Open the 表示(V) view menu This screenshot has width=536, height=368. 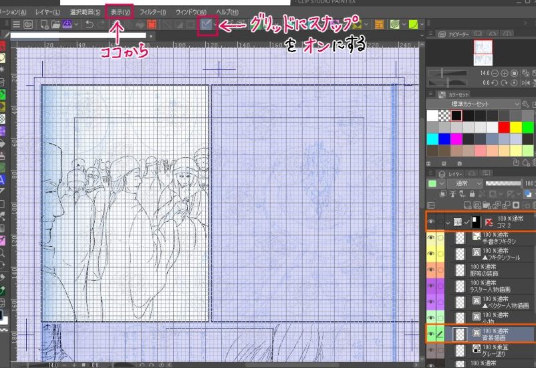pos(120,12)
